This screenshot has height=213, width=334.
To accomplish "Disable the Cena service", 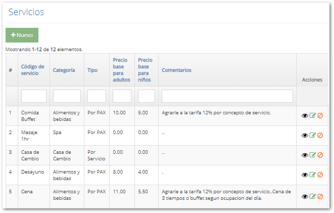I will (320, 197).
